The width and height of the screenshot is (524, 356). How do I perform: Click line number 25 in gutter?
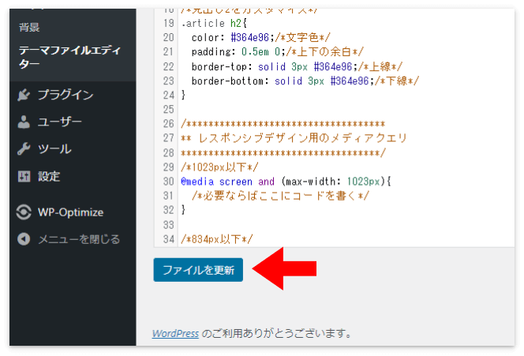pyautogui.click(x=168, y=109)
